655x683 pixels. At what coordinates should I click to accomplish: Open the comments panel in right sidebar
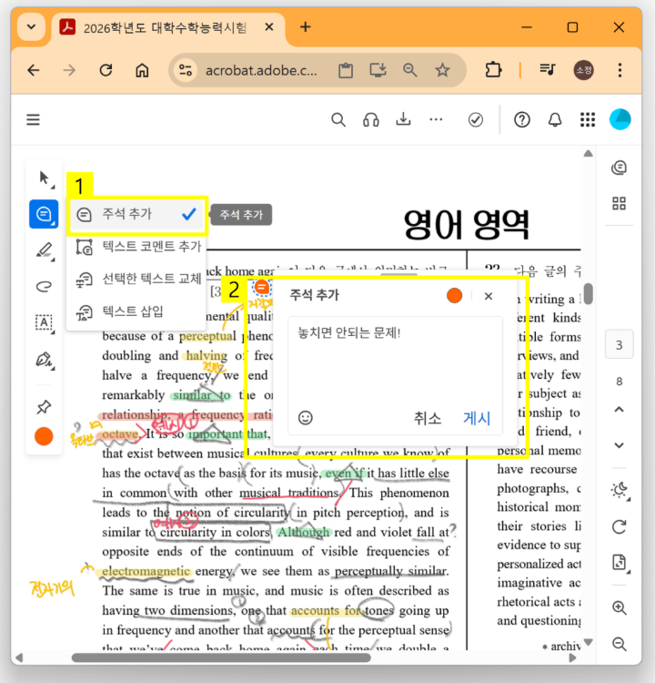[619, 168]
